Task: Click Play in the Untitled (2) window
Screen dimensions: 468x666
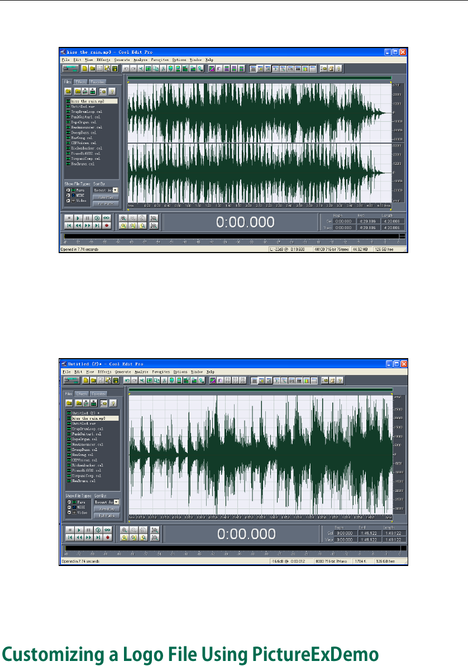Action: coord(79,530)
